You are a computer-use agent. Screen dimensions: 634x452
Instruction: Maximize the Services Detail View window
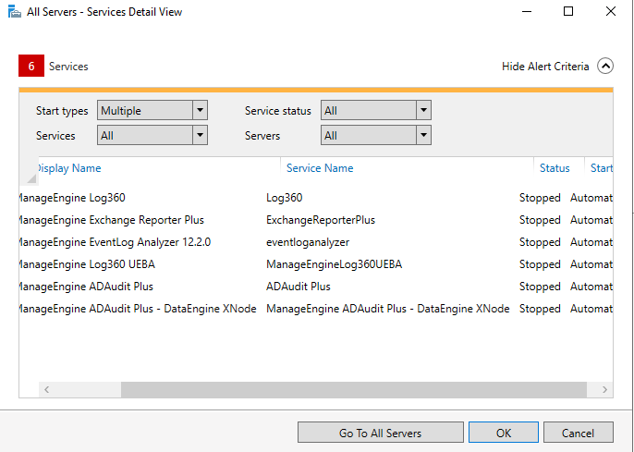568,11
